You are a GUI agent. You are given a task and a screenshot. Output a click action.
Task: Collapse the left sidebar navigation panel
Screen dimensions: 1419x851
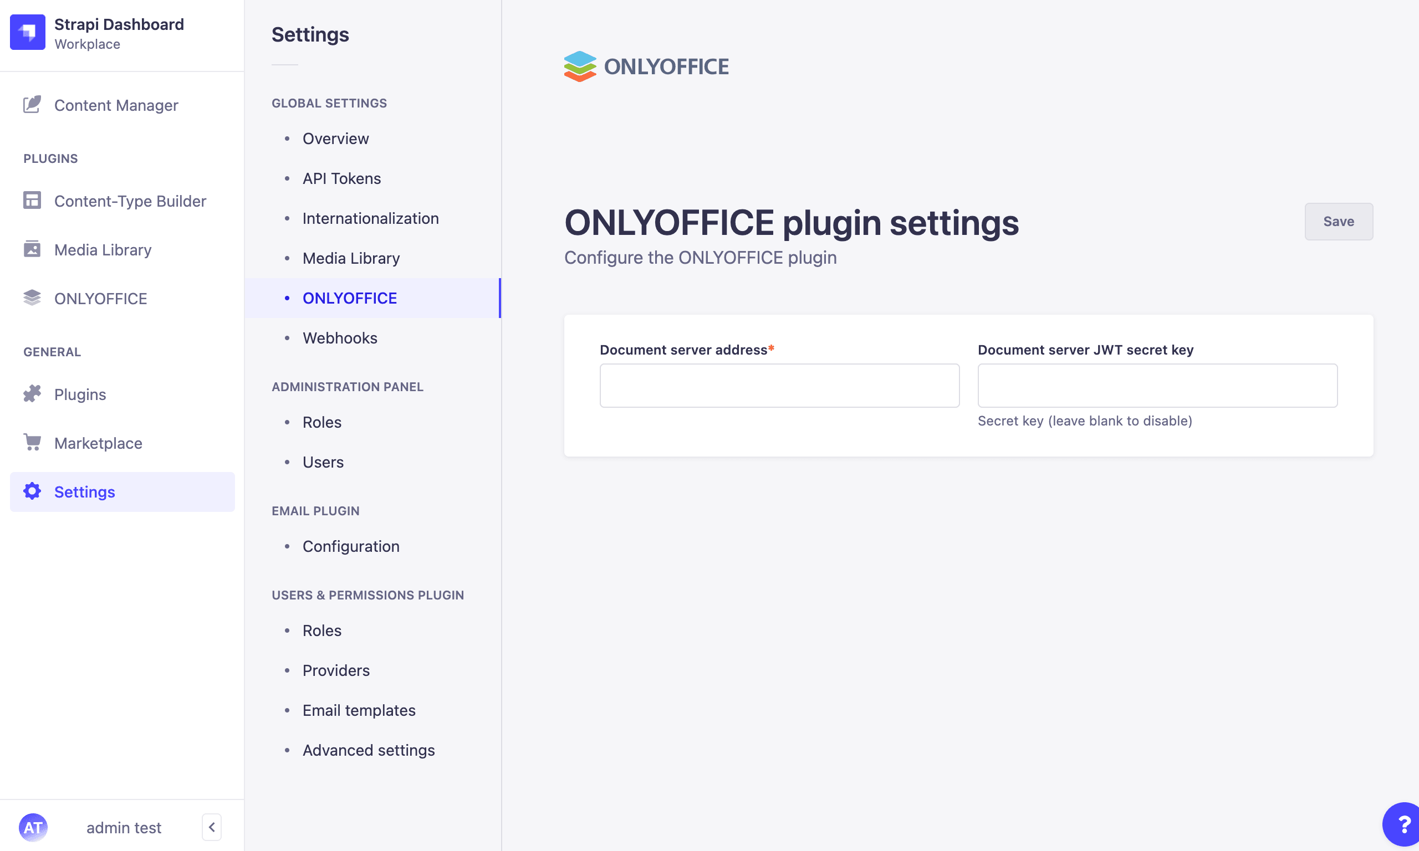point(212,828)
